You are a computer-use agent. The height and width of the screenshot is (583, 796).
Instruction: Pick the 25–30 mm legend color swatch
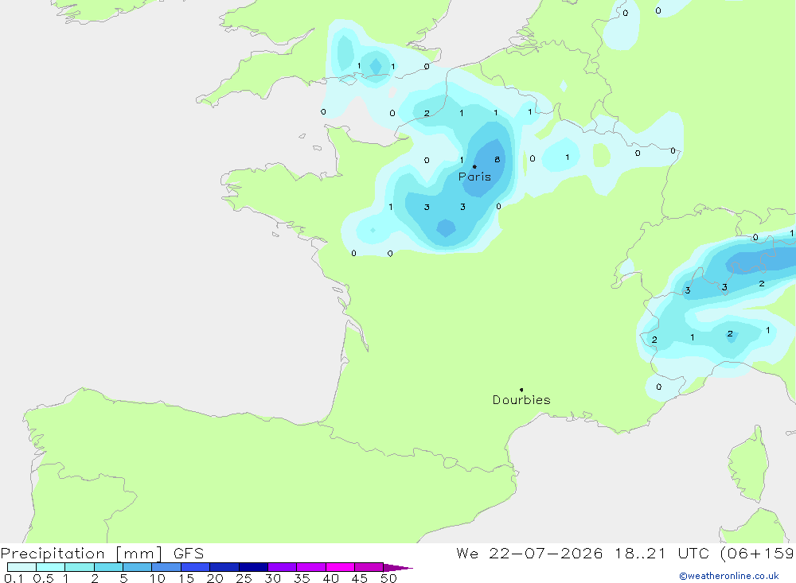click(253, 567)
